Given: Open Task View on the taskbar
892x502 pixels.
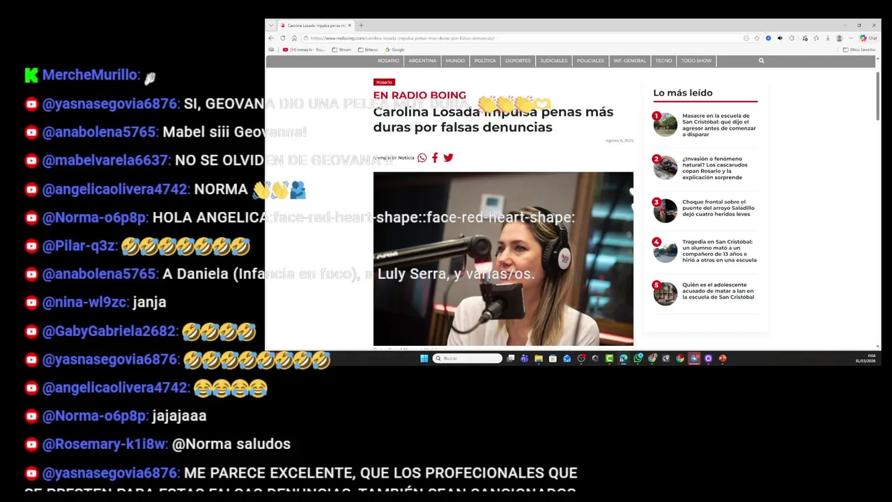Looking at the screenshot, I should 511,358.
